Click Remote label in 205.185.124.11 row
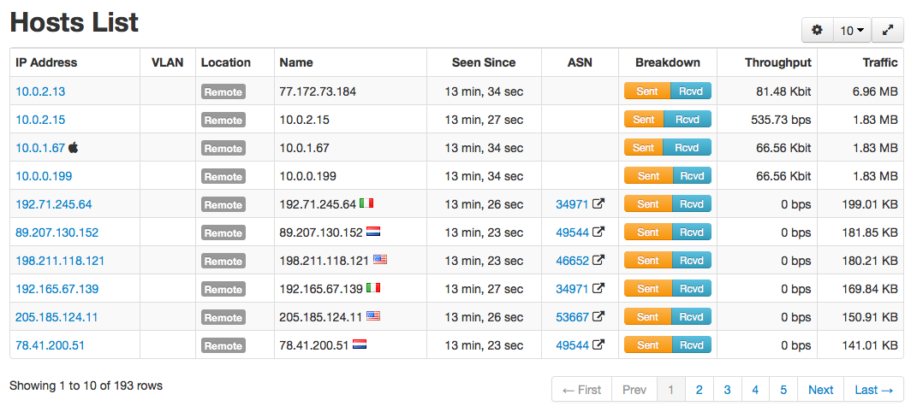Image resolution: width=911 pixels, height=406 pixels. [x=223, y=317]
